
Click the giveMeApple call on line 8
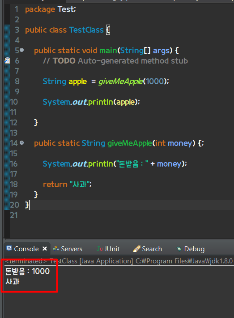pyautogui.click(x=121, y=82)
